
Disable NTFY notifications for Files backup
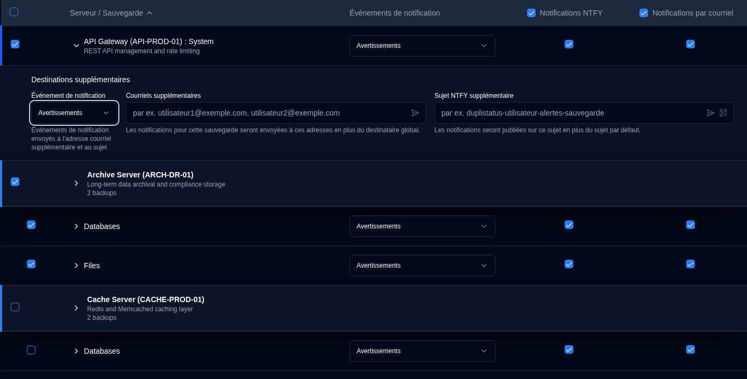click(569, 264)
